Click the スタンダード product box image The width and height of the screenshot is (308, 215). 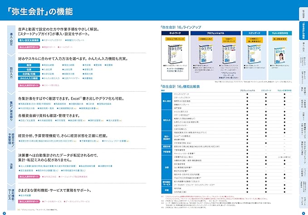[x=254, y=54]
